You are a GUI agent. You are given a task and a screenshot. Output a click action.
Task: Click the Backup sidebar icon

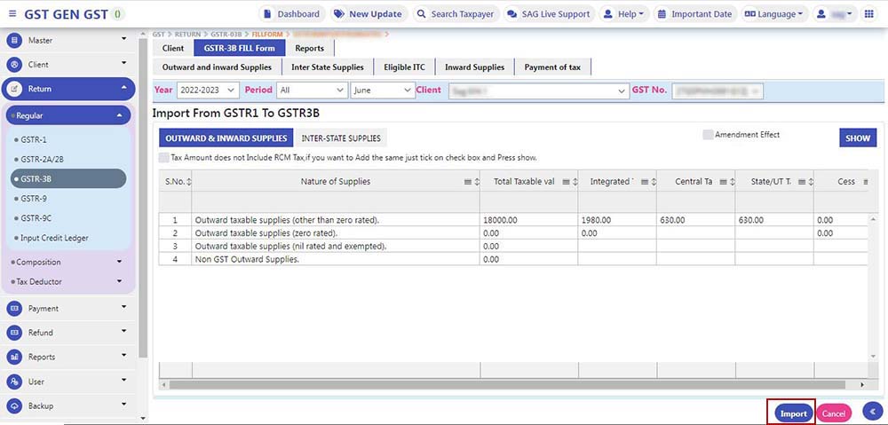tap(14, 405)
